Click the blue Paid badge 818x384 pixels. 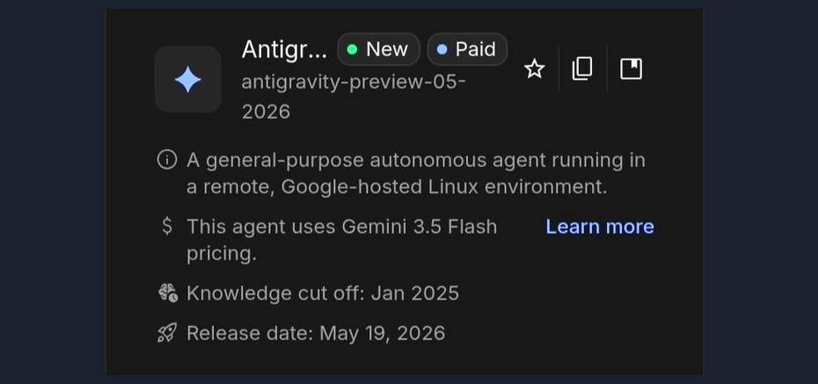pyautogui.click(x=467, y=49)
